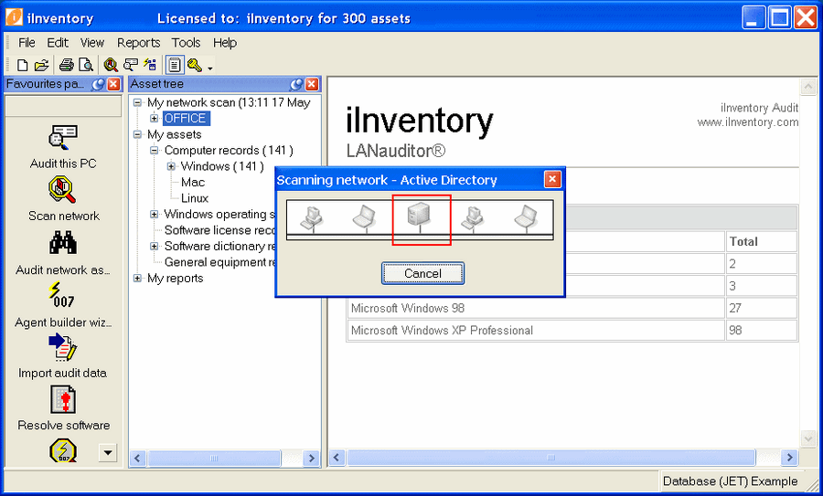
Task: Open the Reports menu
Action: (x=139, y=42)
